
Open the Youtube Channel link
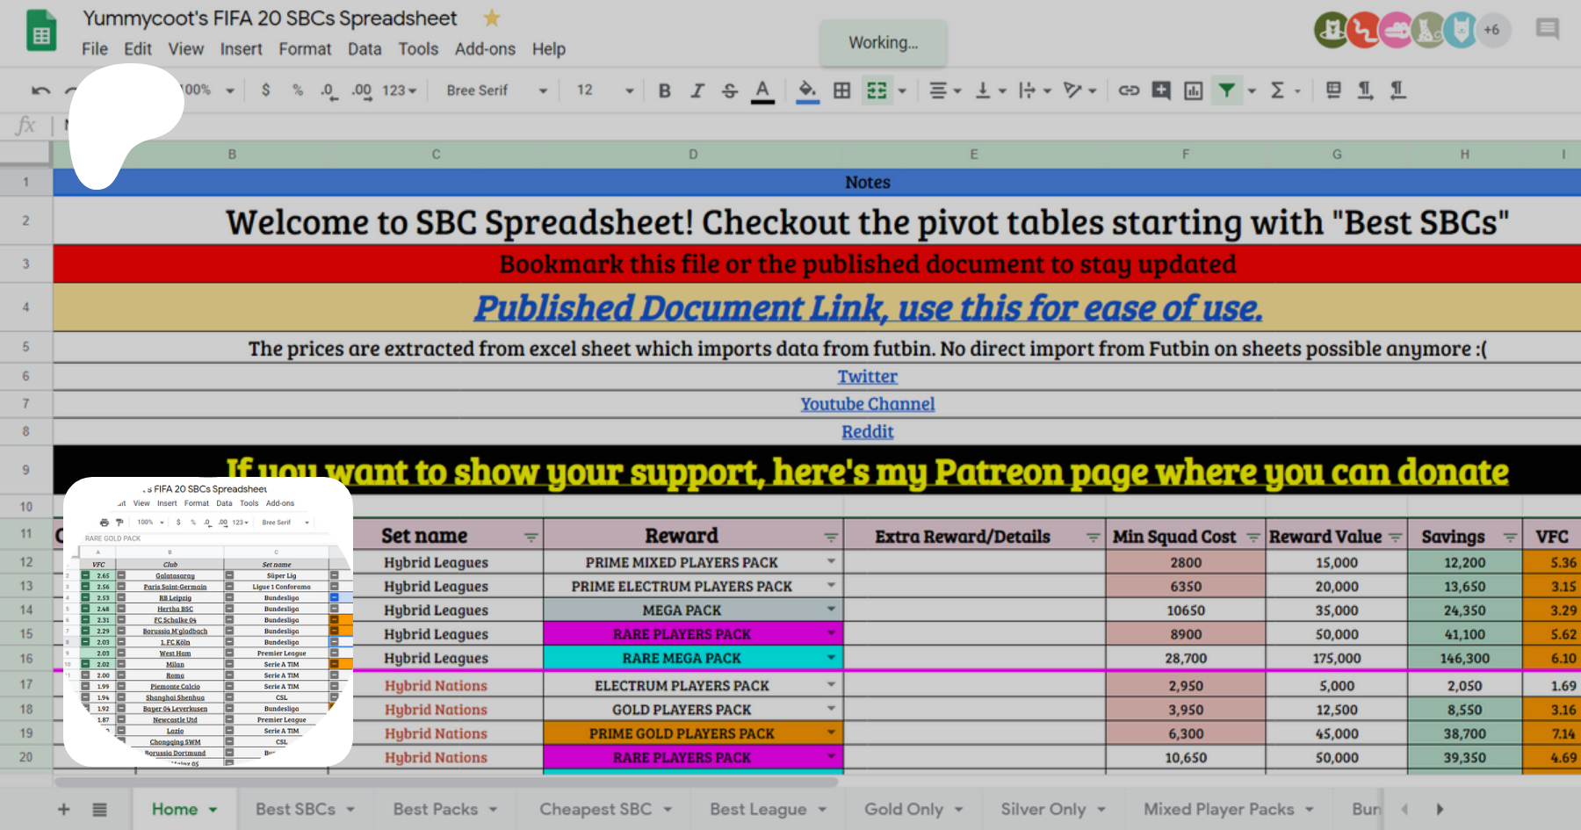867,404
